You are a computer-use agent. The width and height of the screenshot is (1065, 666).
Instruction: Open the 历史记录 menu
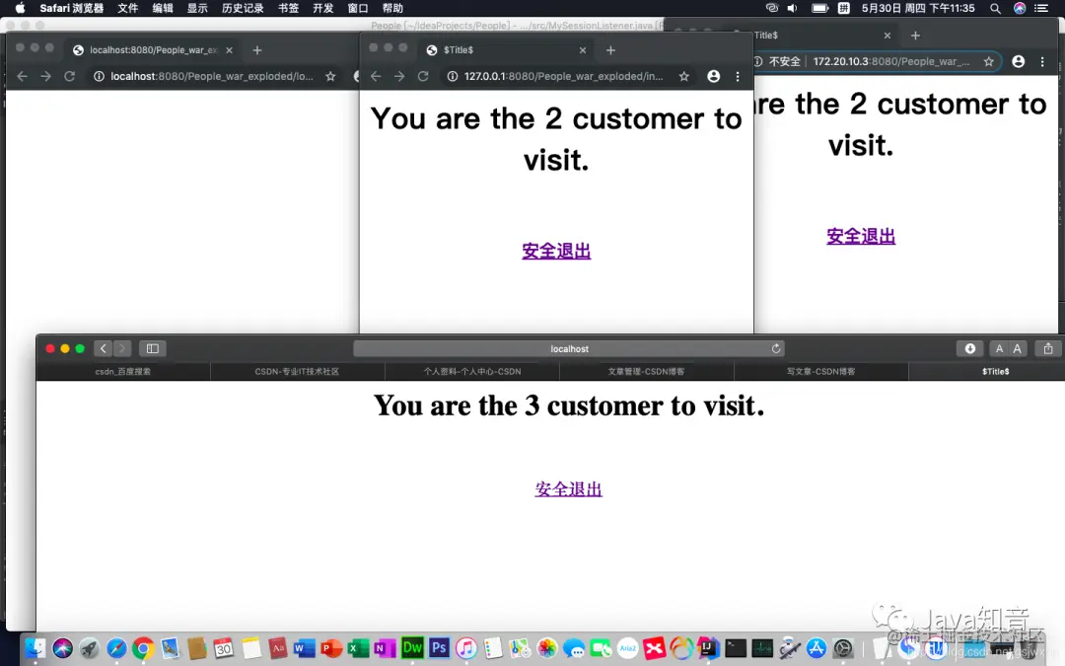pos(243,8)
